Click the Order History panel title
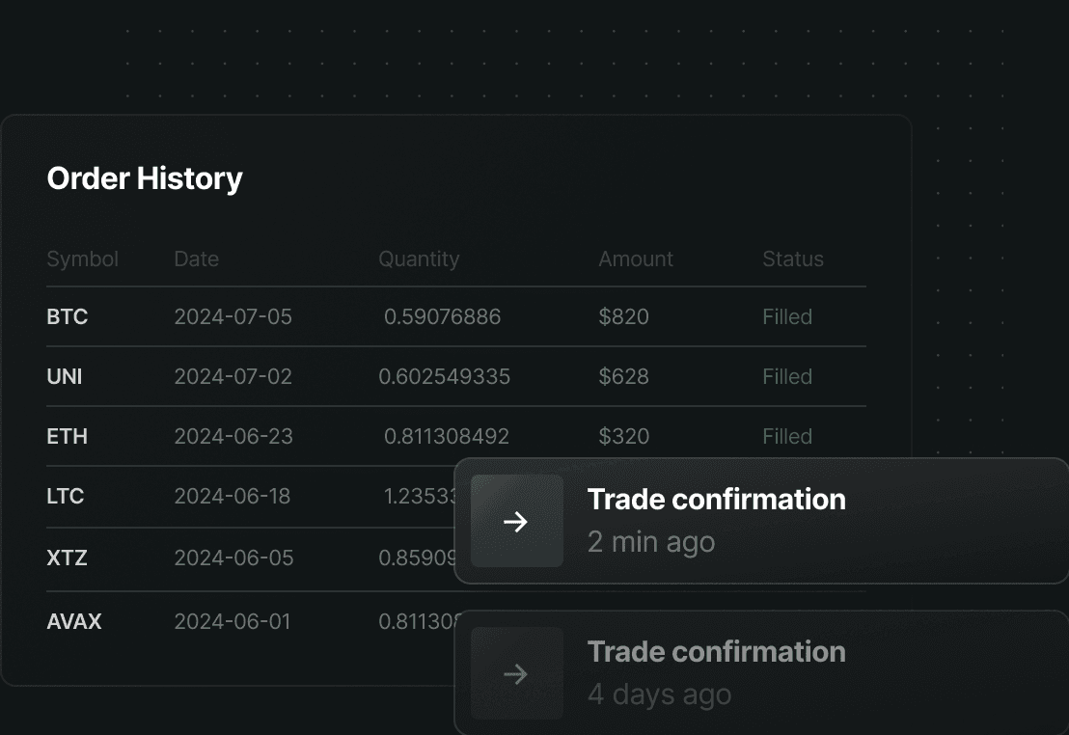1069x735 pixels. point(144,178)
